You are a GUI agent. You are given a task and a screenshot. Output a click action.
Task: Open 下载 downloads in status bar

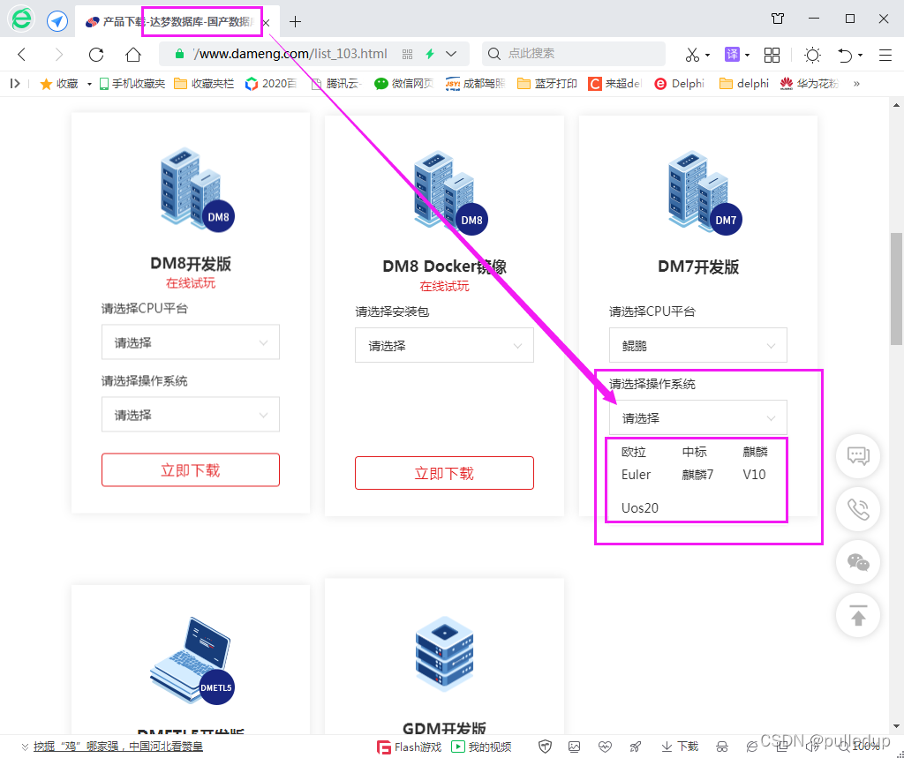click(x=680, y=747)
